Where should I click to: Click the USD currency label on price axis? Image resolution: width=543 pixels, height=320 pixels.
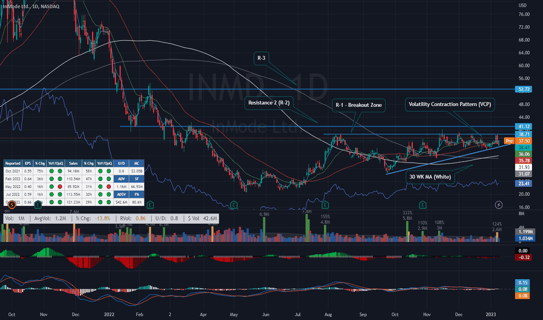(522, 5)
